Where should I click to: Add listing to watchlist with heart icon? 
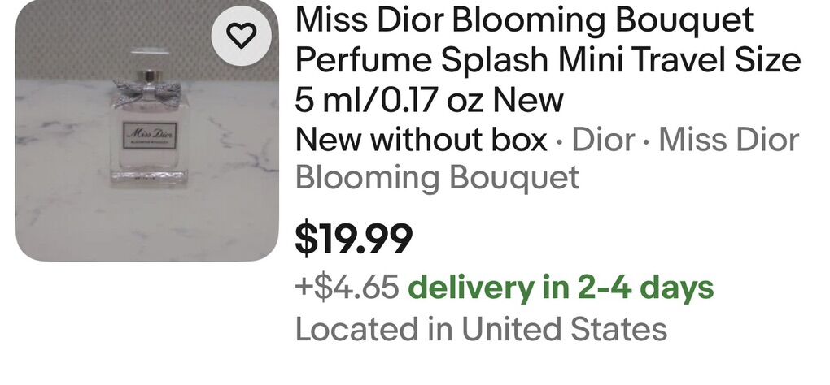click(242, 35)
